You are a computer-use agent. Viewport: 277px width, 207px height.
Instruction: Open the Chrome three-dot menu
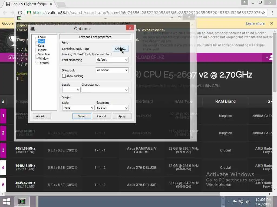[x=272, y=13]
